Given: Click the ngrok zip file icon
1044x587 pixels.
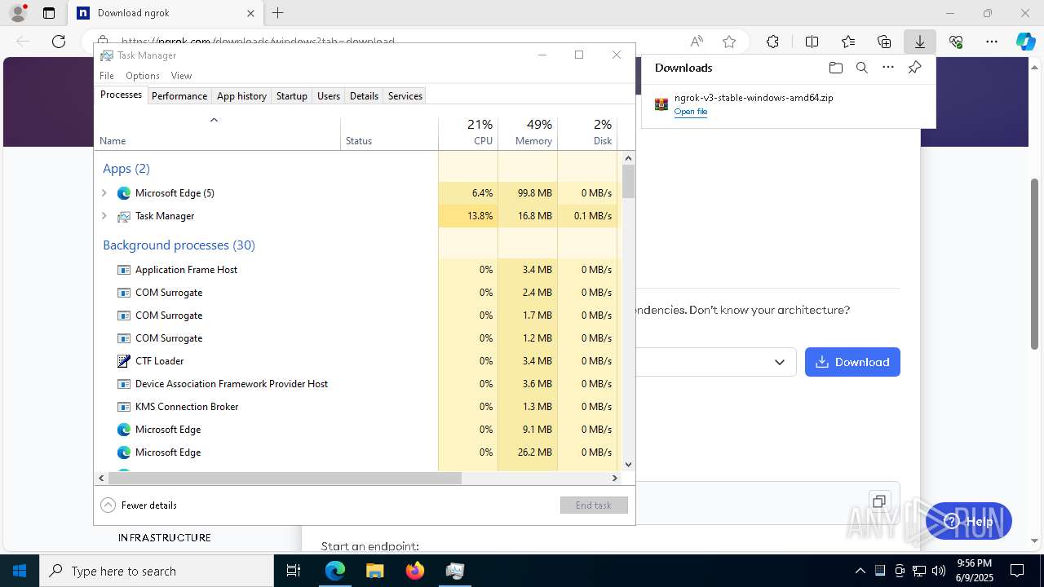Looking at the screenshot, I should pos(661,104).
